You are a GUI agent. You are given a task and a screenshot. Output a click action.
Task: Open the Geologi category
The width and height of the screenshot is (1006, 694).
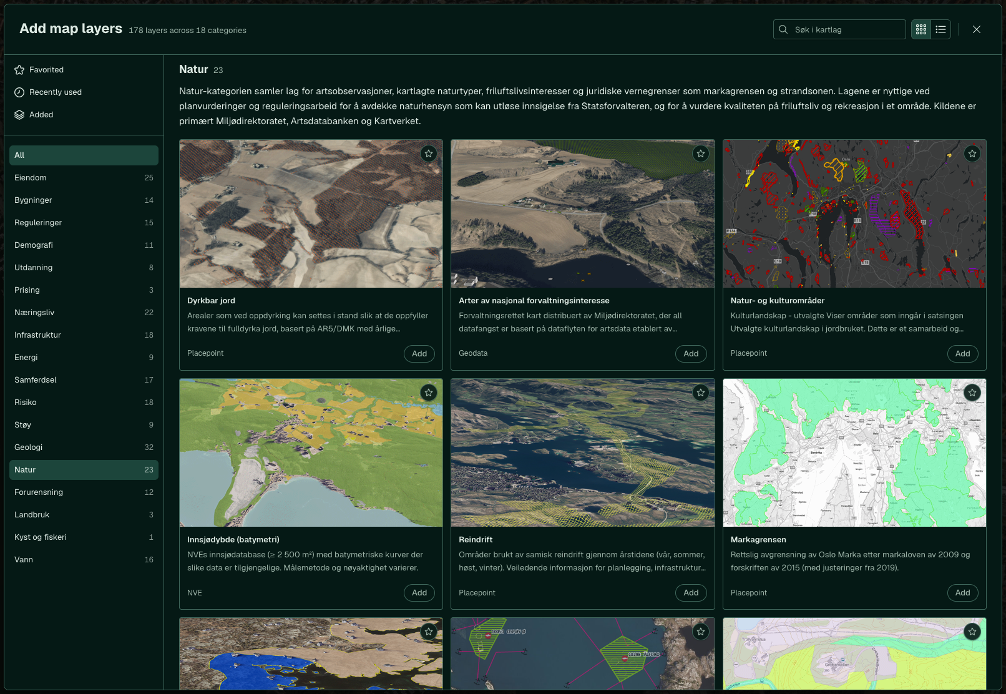point(84,447)
